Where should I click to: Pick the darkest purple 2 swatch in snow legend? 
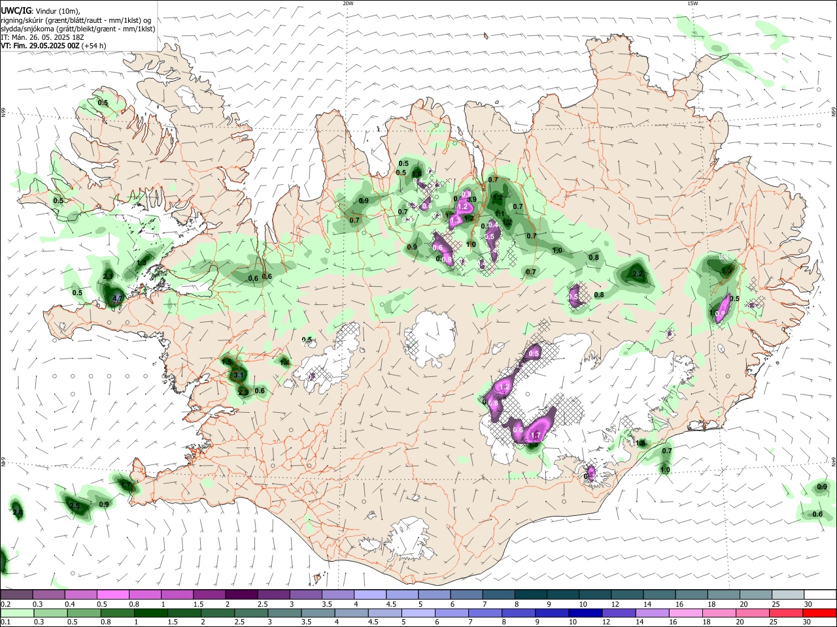(x=241, y=595)
